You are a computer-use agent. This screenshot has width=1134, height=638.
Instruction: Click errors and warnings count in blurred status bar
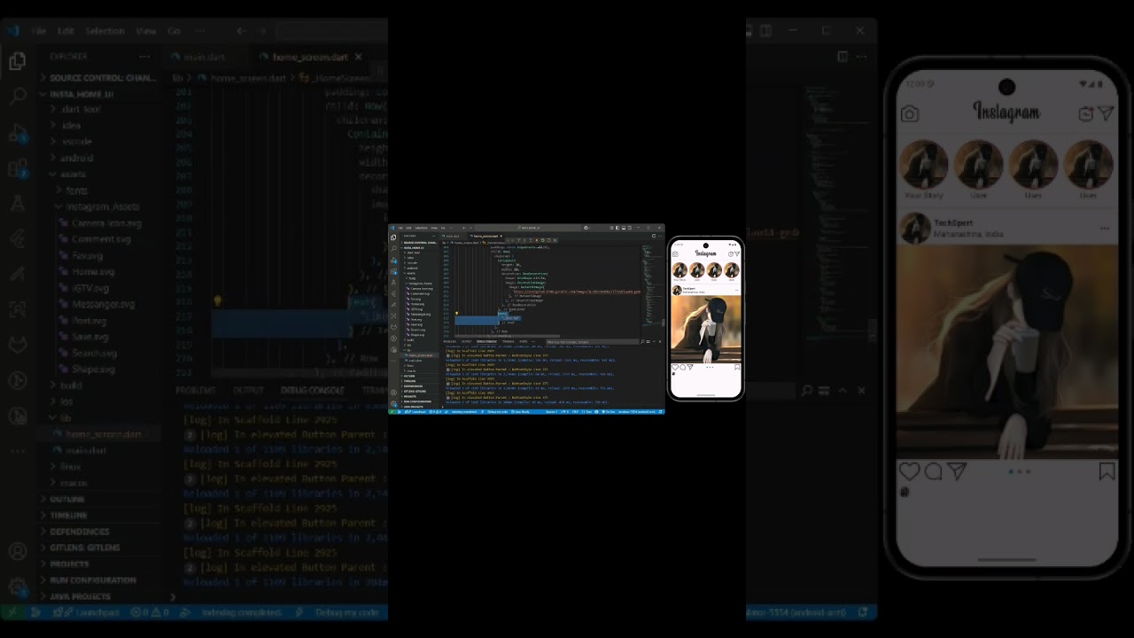[x=150, y=612]
